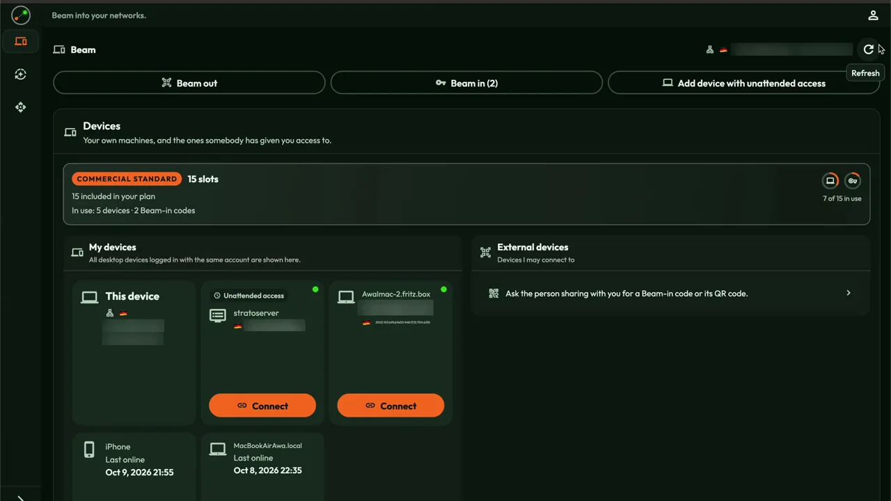Click the Refresh circular arrow icon
This screenshot has width=891, height=501.
pos(868,49)
